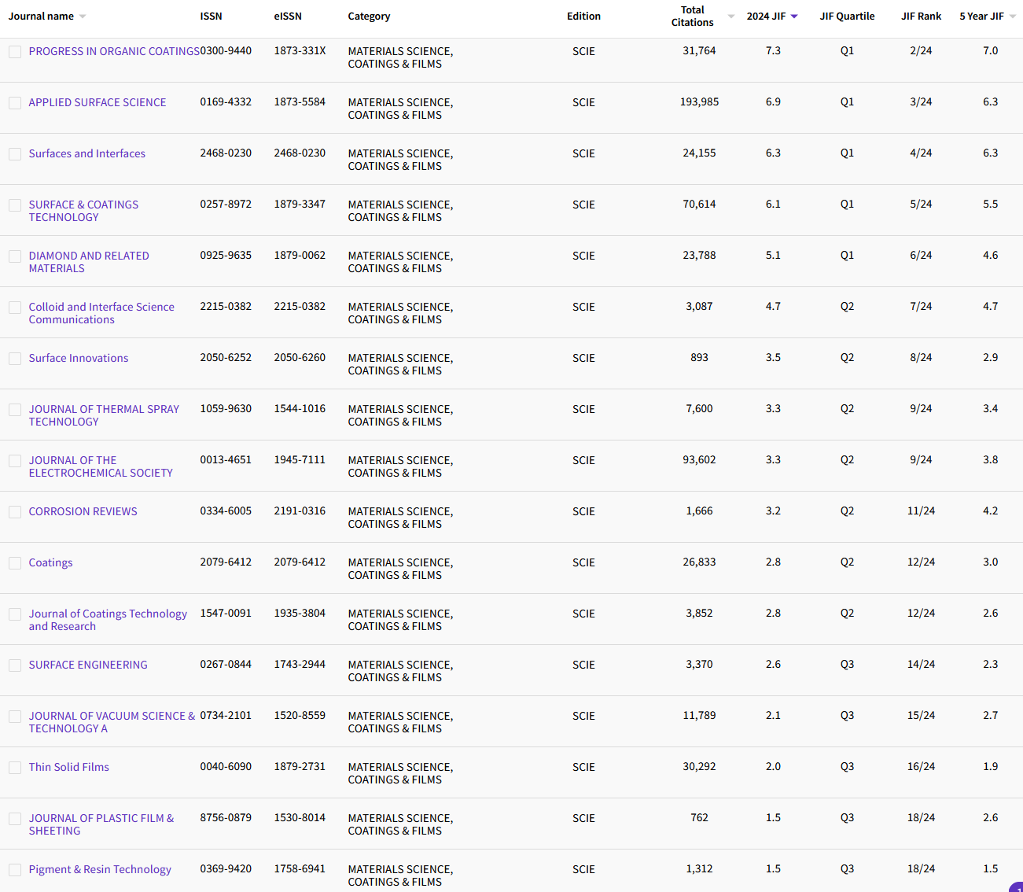
Task: Open JOURNAL OF THERMAL SPRAY TECHNOLOGY
Action: [103, 415]
